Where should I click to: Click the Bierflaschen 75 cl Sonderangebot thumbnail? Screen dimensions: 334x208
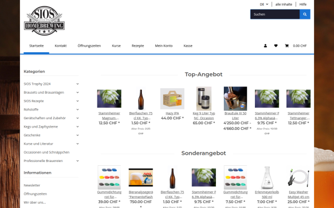[x=173, y=177]
